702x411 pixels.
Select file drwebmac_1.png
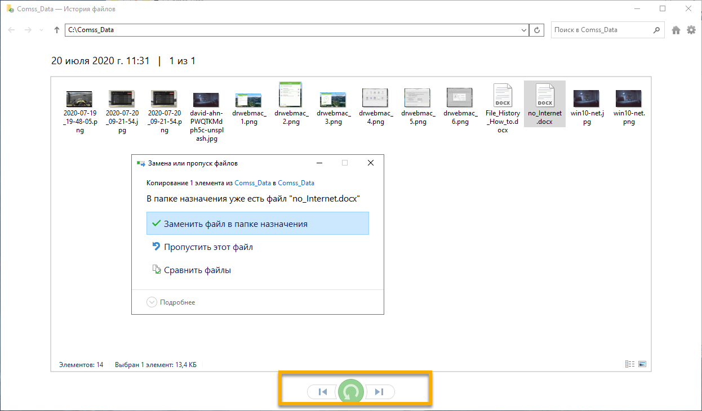(248, 105)
